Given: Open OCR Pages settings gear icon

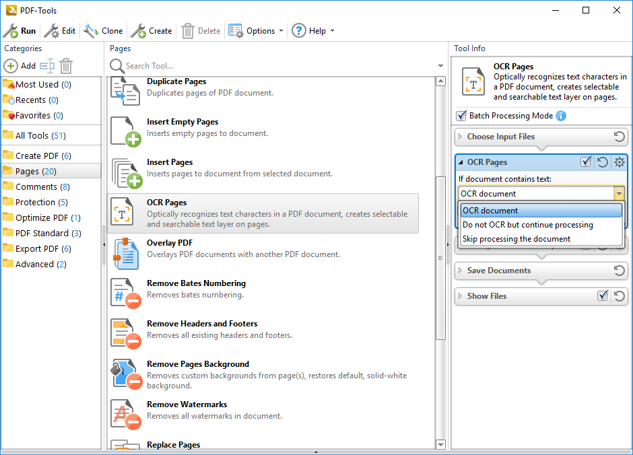Looking at the screenshot, I should coord(619,162).
